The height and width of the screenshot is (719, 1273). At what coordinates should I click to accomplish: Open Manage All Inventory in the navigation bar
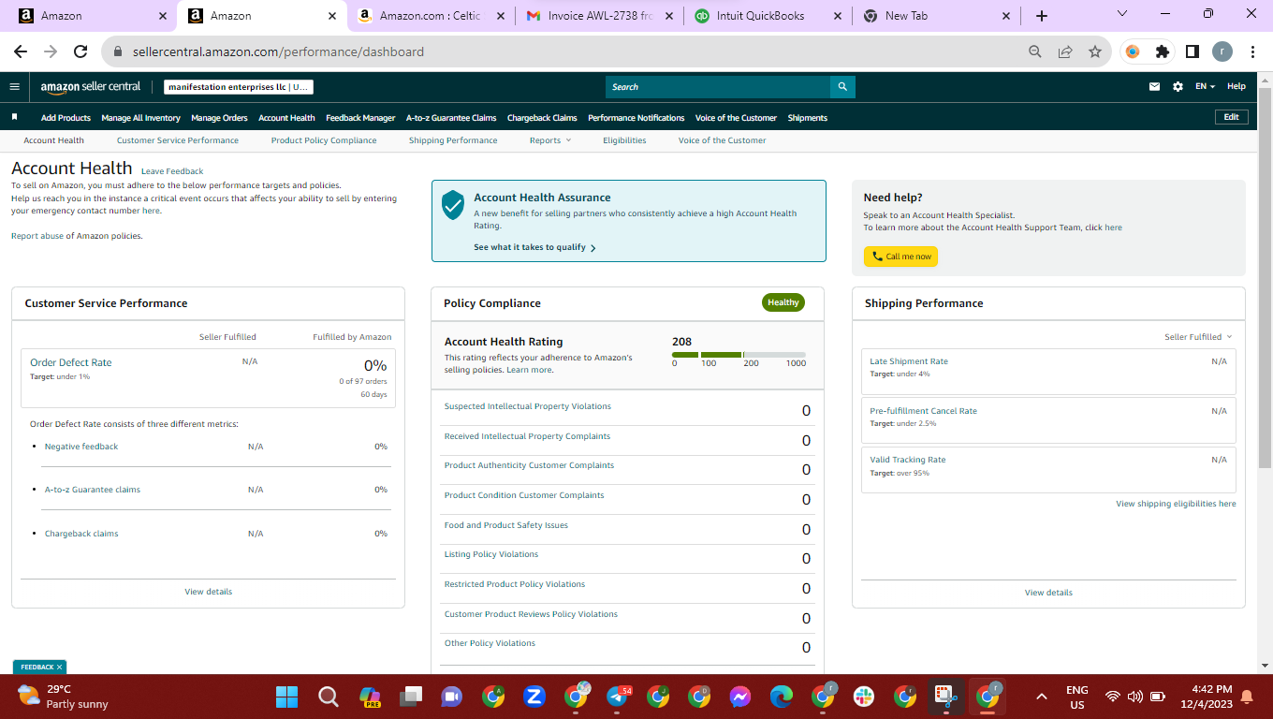pyautogui.click(x=140, y=118)
